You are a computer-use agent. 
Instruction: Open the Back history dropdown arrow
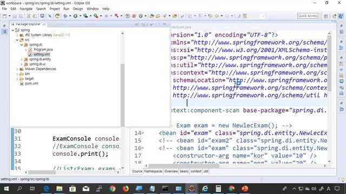(x=222, y=16)
